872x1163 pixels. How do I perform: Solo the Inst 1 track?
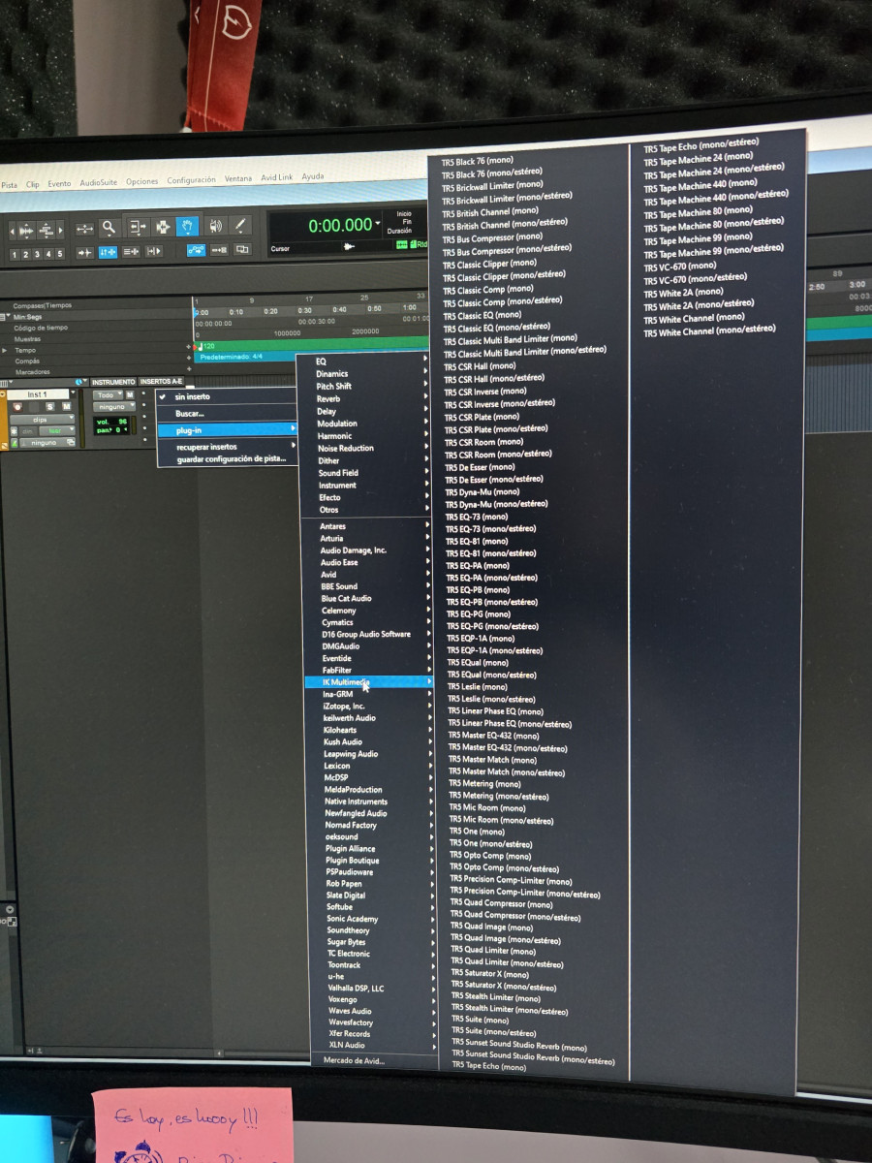(50, 407)
